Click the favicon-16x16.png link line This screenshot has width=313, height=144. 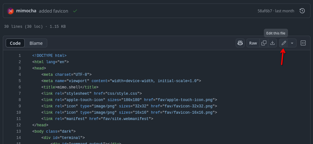coord(129,112)
